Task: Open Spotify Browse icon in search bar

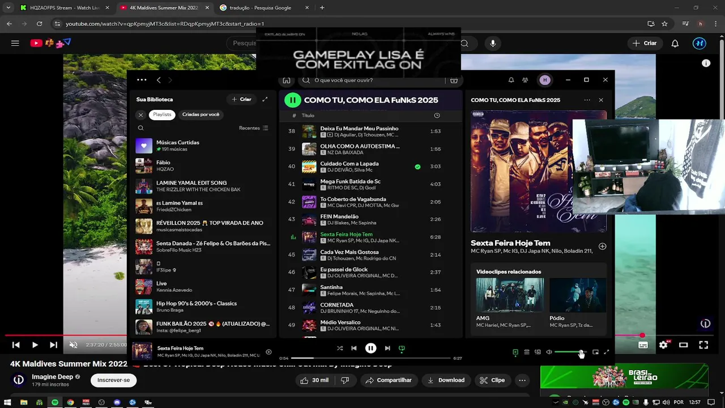Action: tap(454, 80)
